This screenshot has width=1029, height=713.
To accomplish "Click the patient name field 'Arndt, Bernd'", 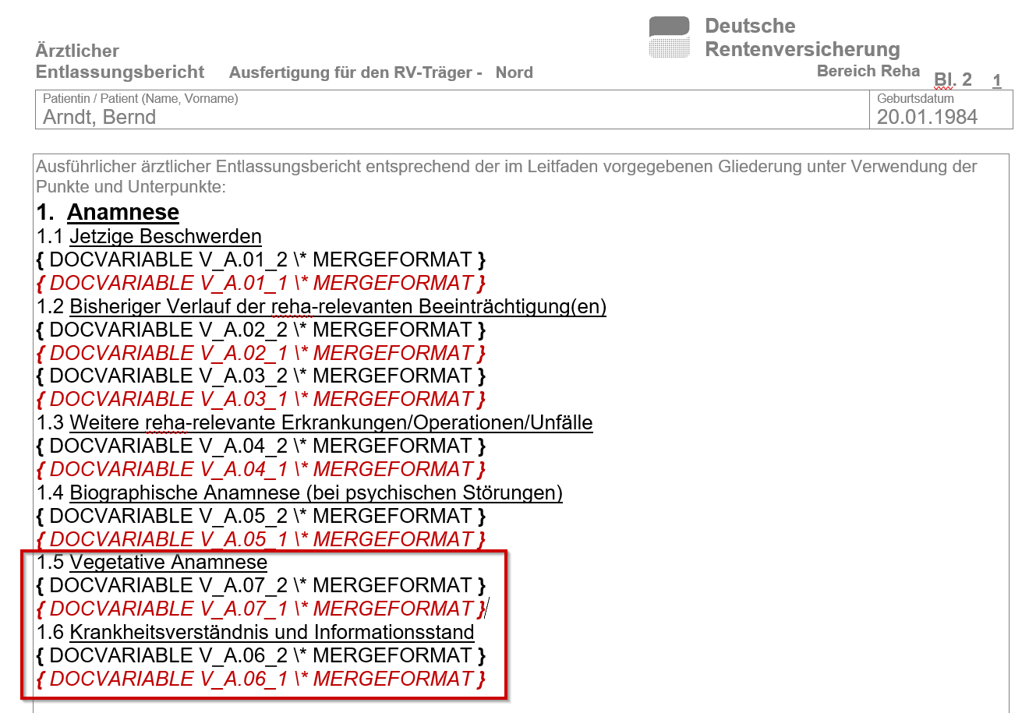I will [x=100, y=117].
